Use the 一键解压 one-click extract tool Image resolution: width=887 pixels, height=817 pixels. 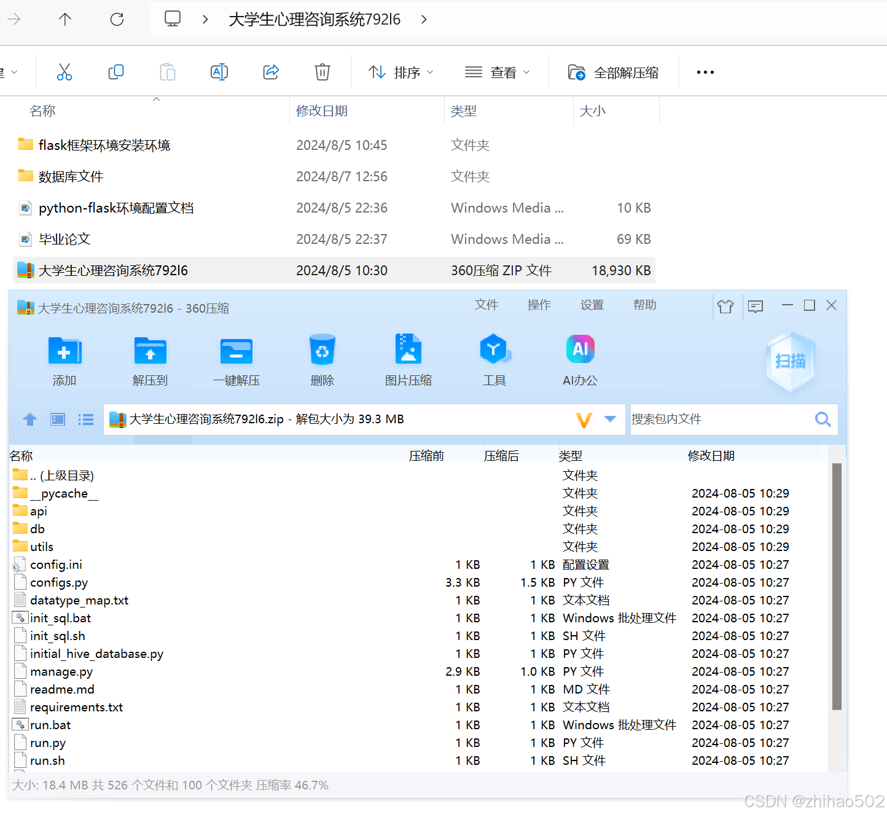coord(236,359)
